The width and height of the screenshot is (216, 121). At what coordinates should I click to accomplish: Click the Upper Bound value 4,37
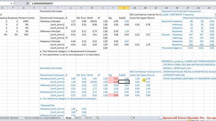tap(148, 82)
